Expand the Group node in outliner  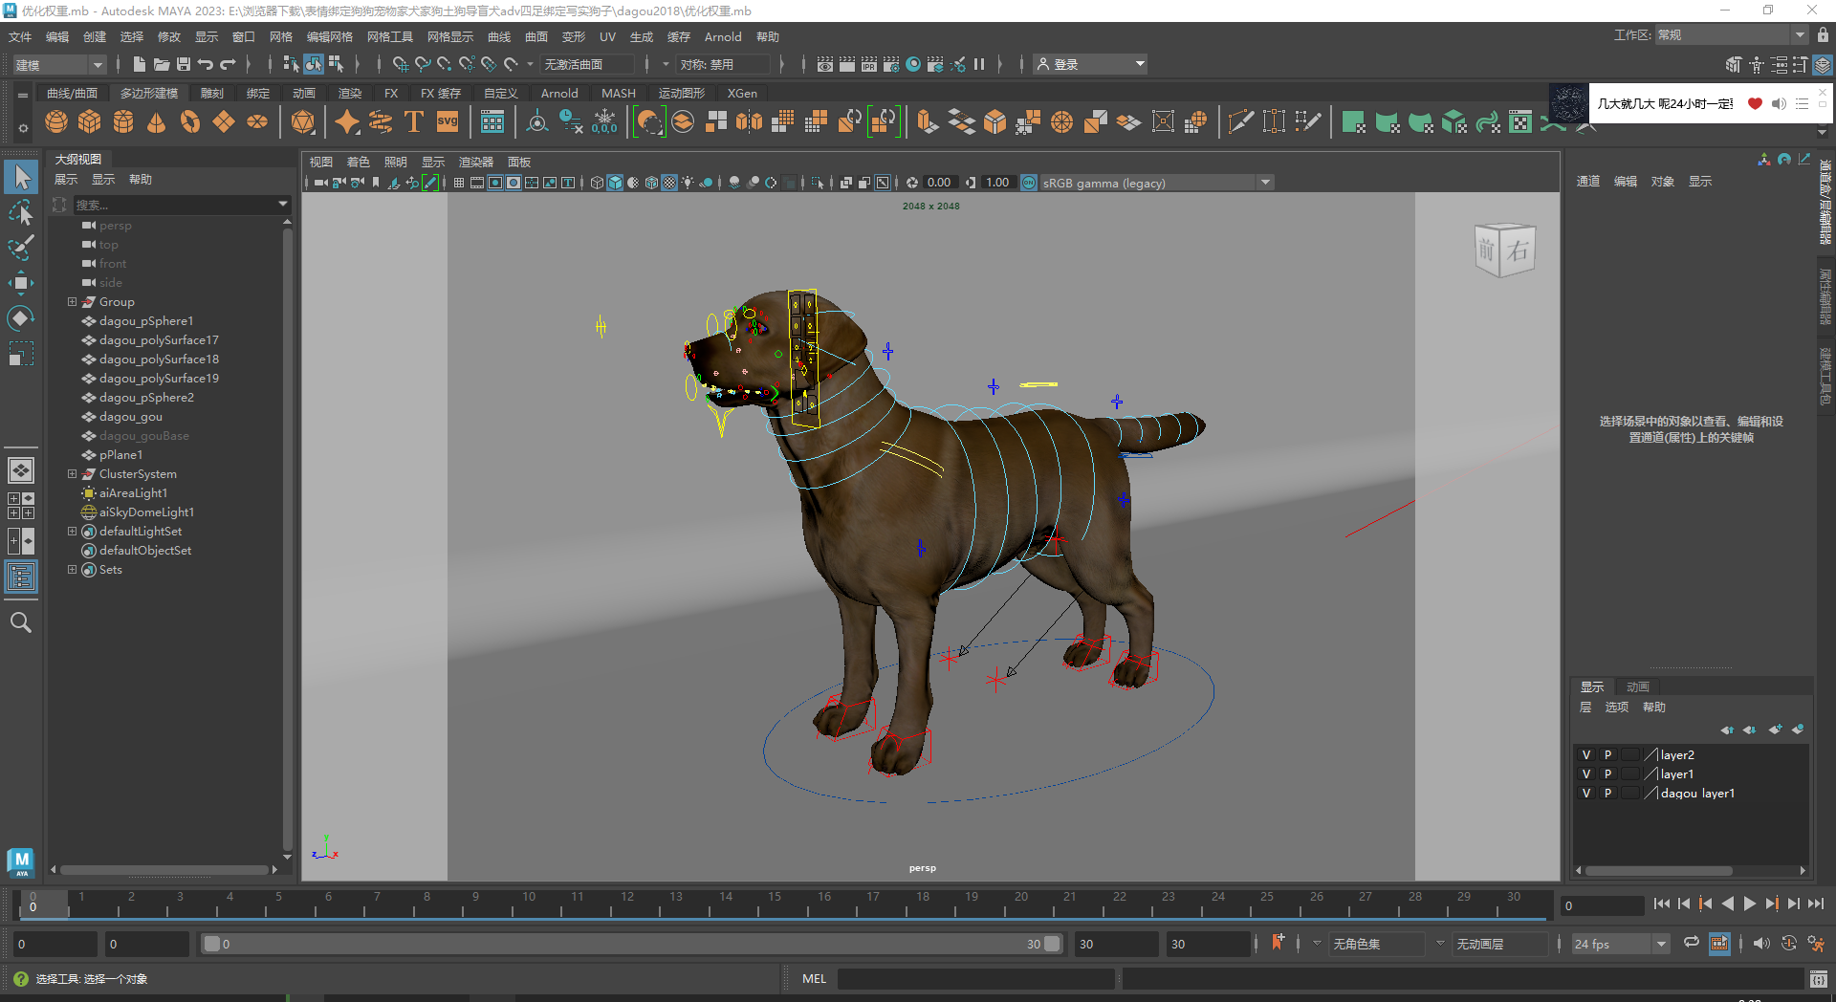click(72, 302)
